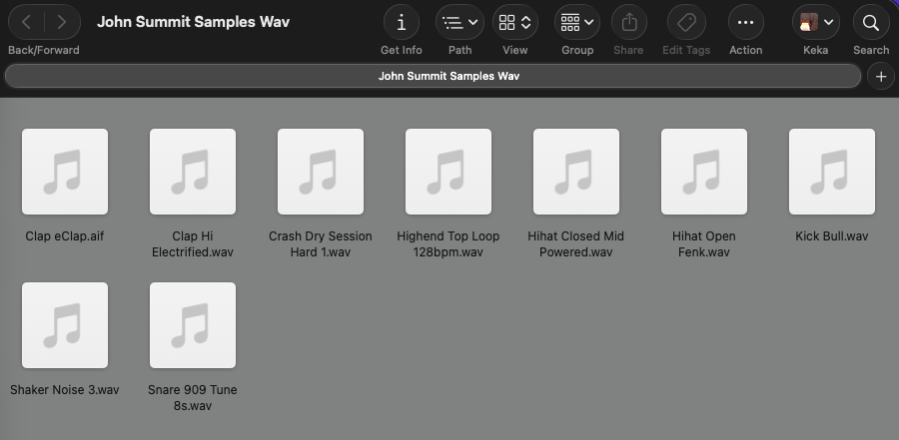Go back to the previous folder
The image size is (899, 440).
(26, 22)
